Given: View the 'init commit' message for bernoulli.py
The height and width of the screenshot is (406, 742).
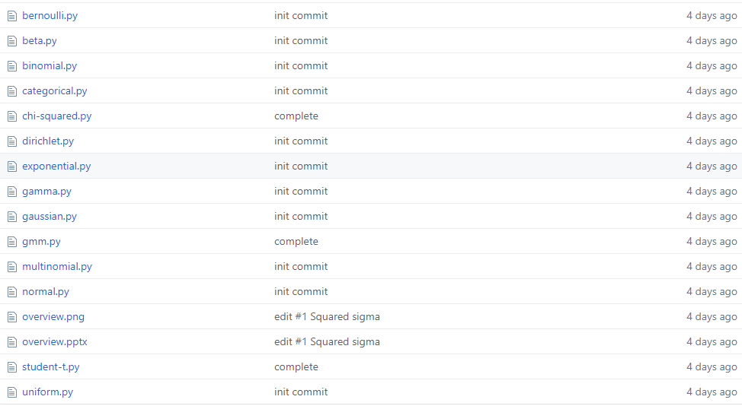Looking at the screenshot, I should pyautogui.click(x=301, y=15).
